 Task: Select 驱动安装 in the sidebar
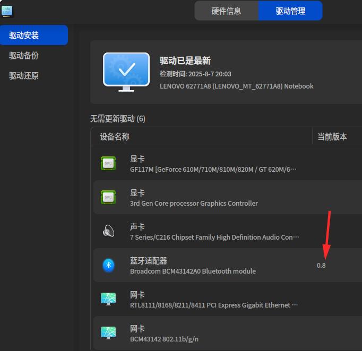[x=34, y=36]
